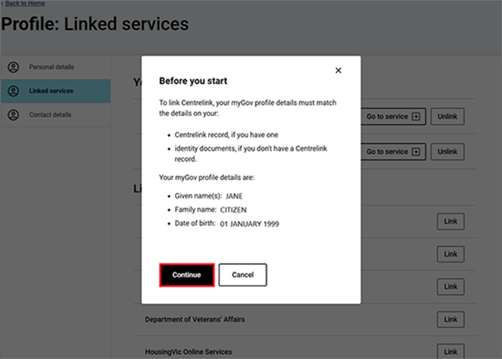
Task: Select the Department of Veterans' Affairs text
Action: click(195, 319)
